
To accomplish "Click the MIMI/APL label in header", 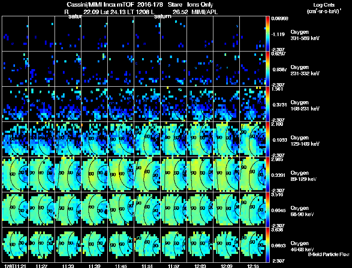I will 205,12.
